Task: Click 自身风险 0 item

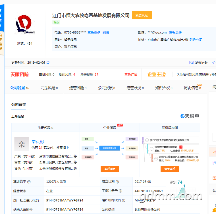Action: 47,74
